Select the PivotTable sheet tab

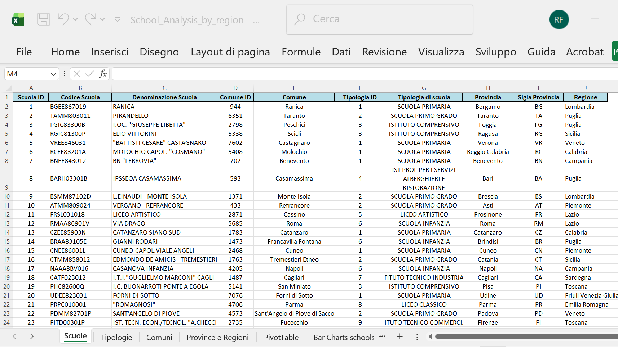click(281, 337)
